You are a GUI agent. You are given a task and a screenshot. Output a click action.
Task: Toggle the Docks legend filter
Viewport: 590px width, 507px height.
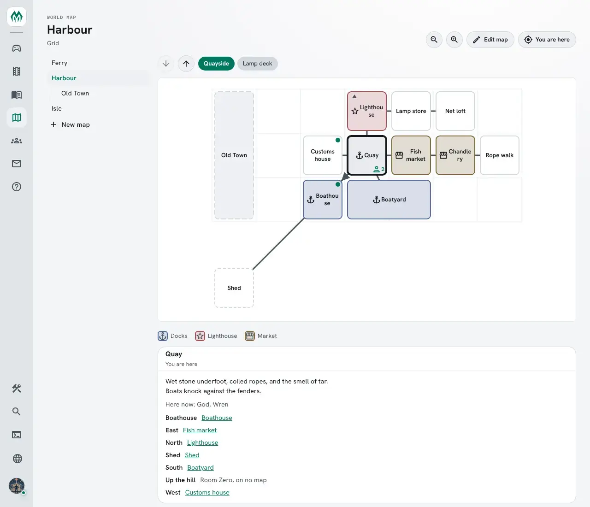coord(173,336)
